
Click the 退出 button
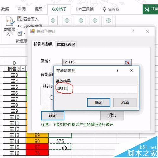pyautogui.click(x=112, y=115)
